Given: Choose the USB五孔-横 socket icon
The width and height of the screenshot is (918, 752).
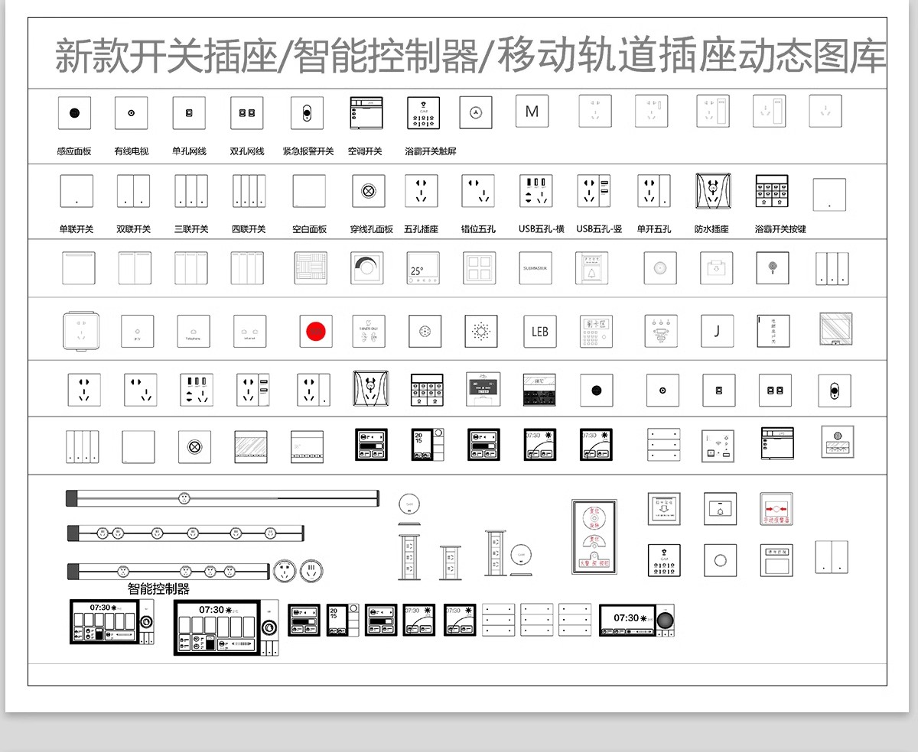Looking at the screenshot, I should click(x=535, y=191).
